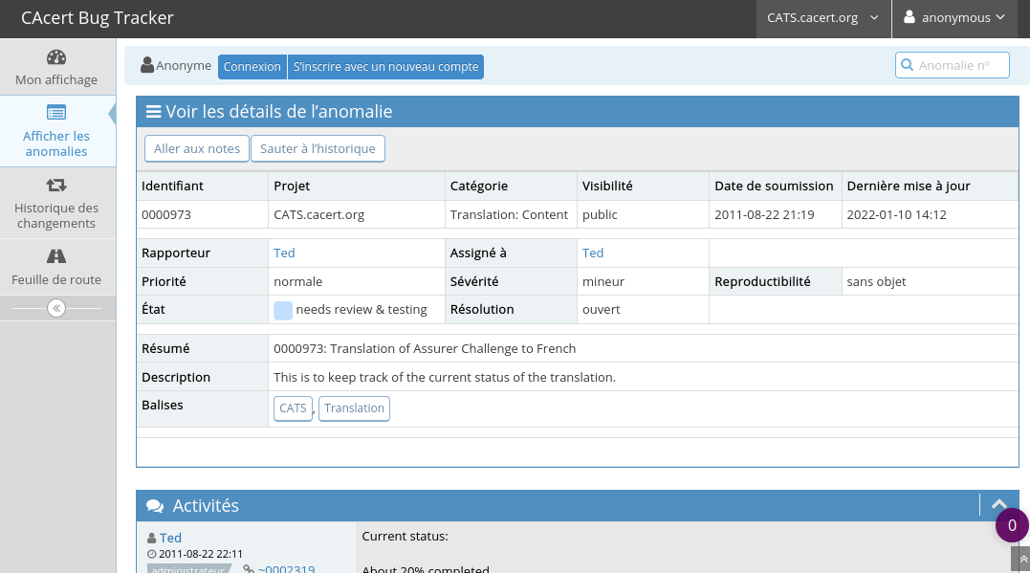Click Sauter à l'historique button
Image resolution: width=1030 pixels, height=573 pixels.
(x=318, y=148)
